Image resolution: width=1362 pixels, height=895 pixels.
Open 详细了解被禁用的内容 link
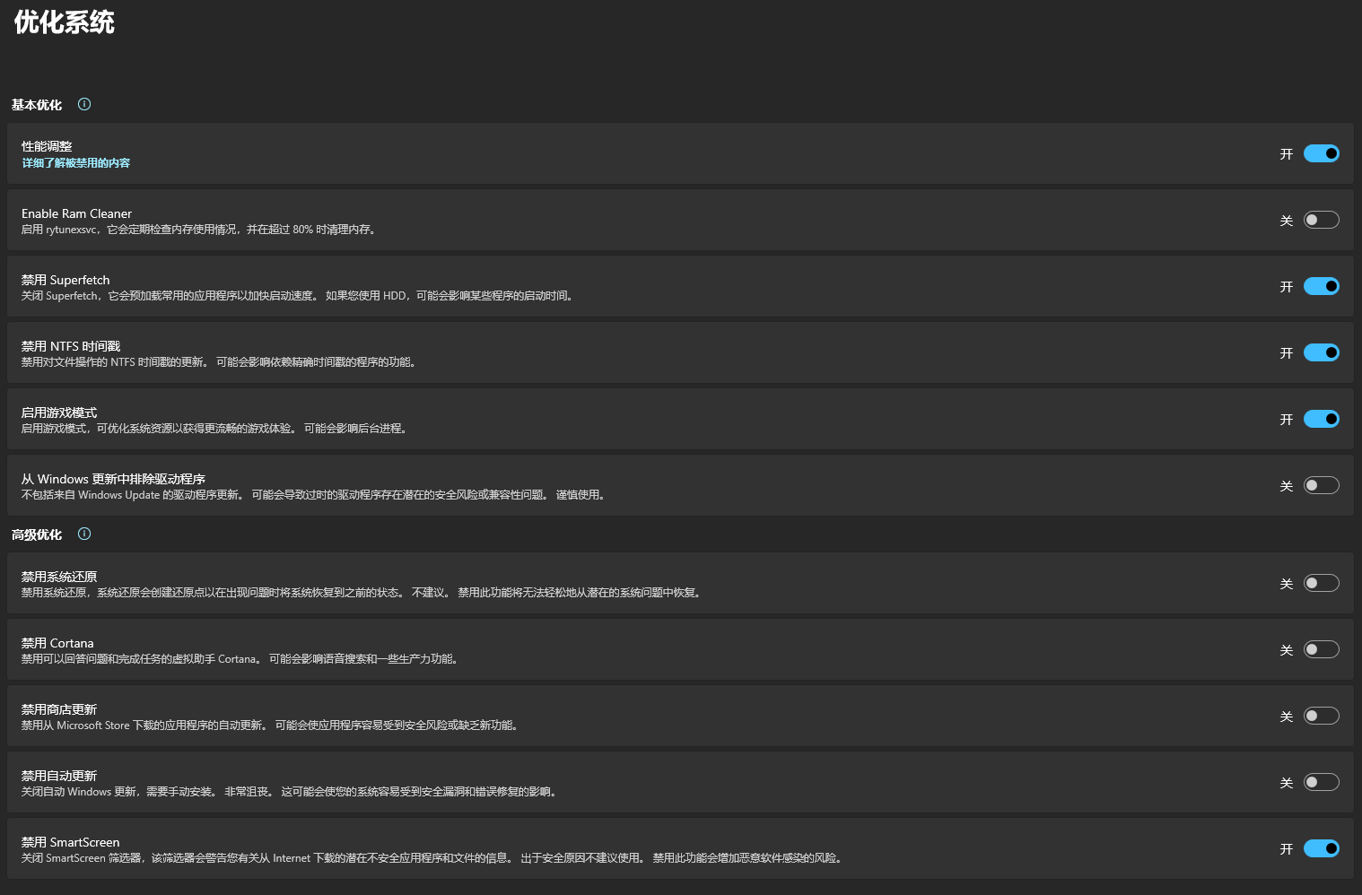click(x=76, y=163)
